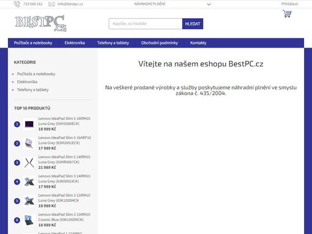Click thumbnail of product number 6
312x234 pixels.
[x=29, y=220]
